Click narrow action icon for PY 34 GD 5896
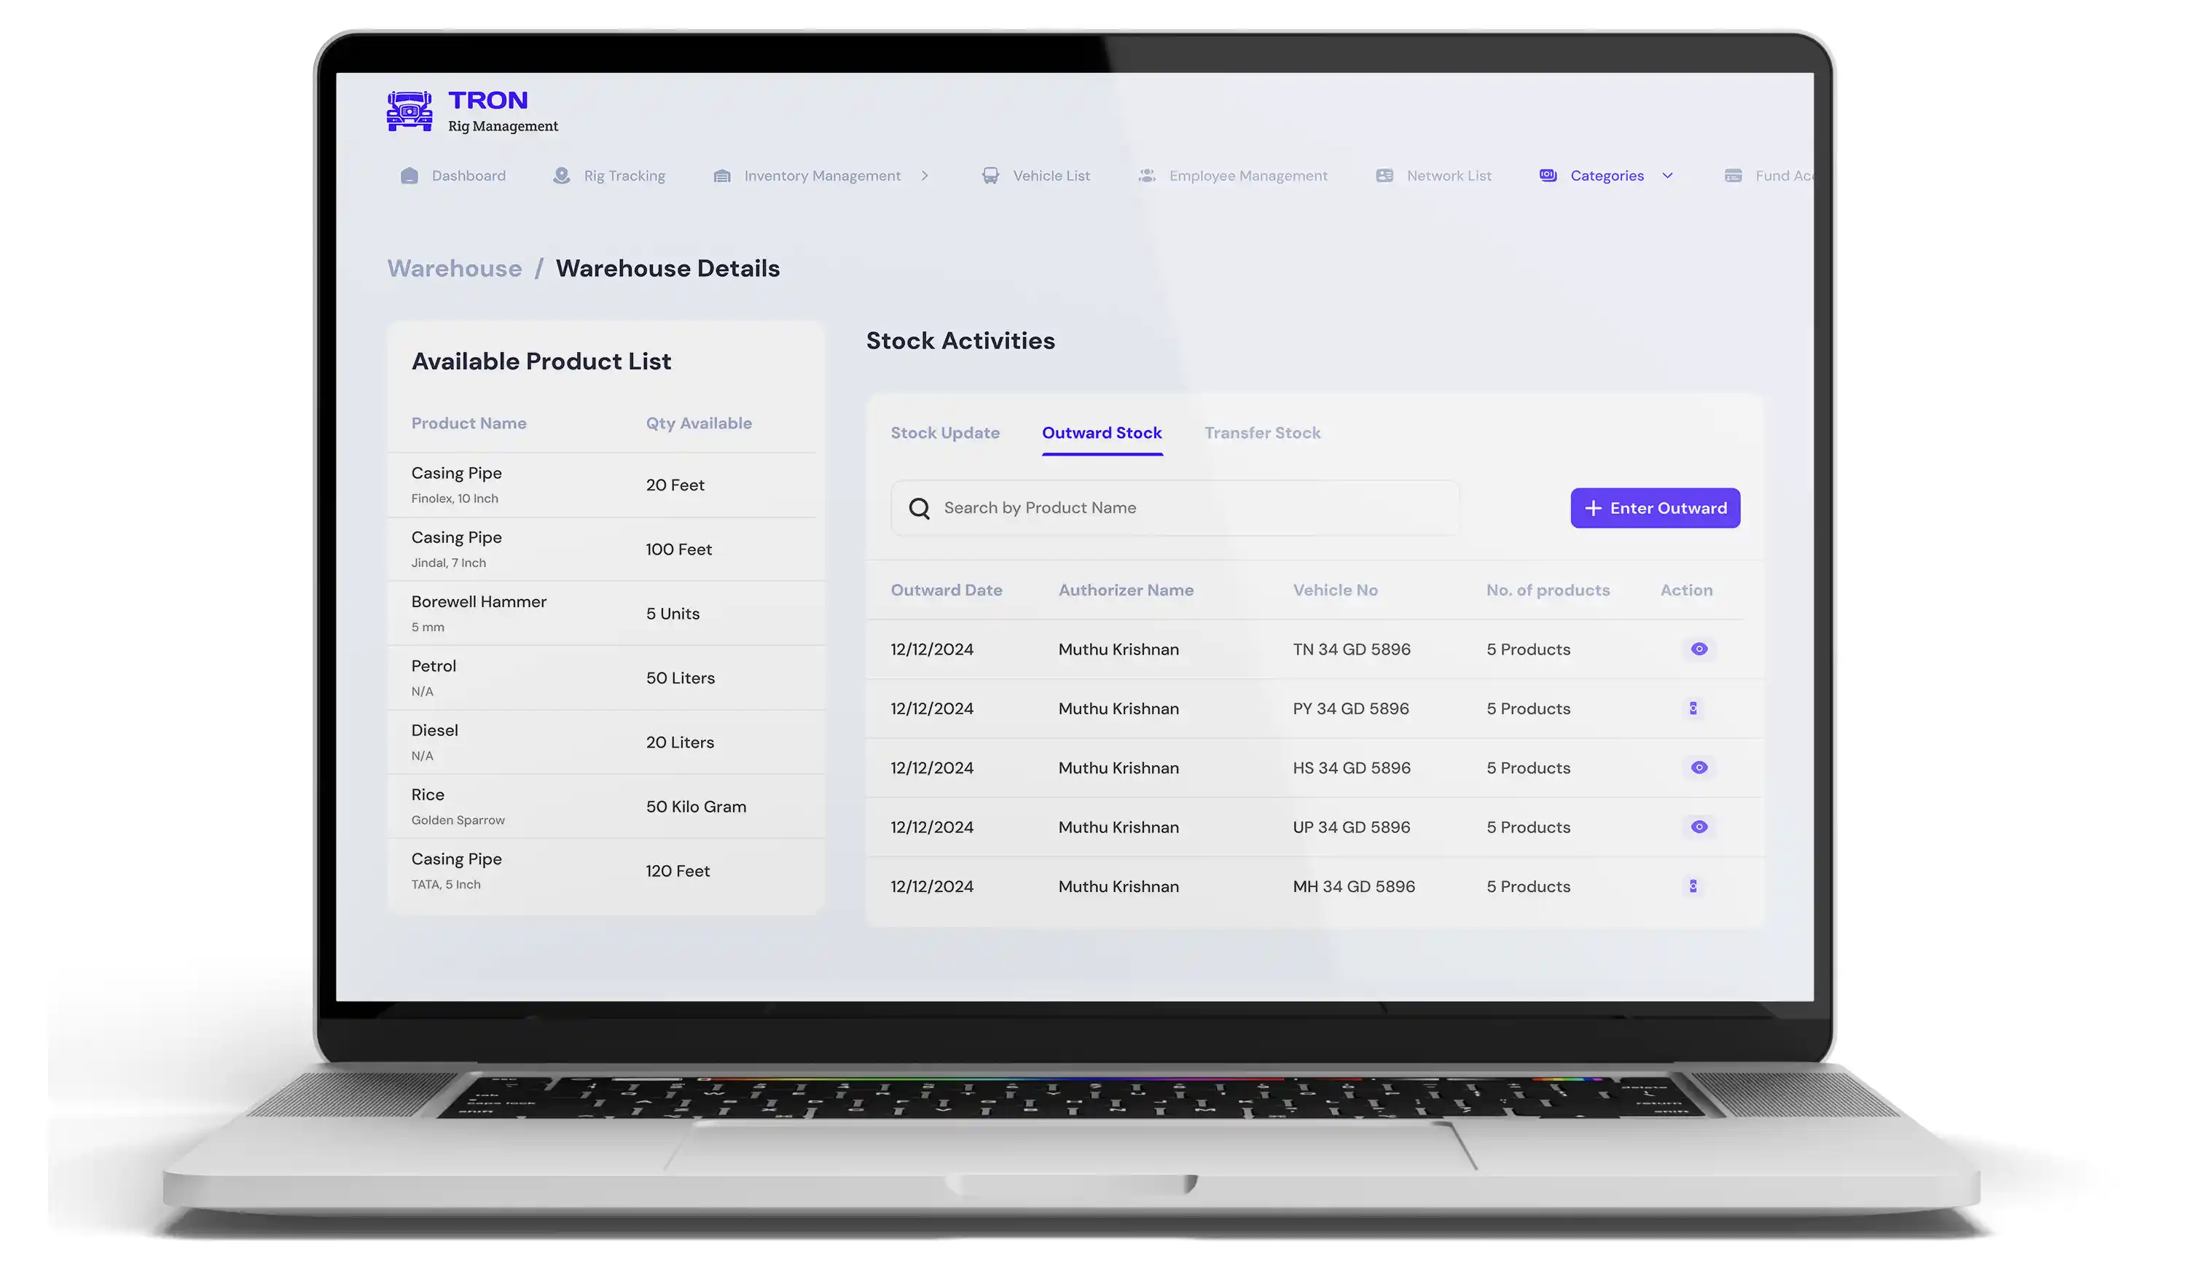Image resolution: width=2186 pixels, height=1263 pixels. 1693,708
